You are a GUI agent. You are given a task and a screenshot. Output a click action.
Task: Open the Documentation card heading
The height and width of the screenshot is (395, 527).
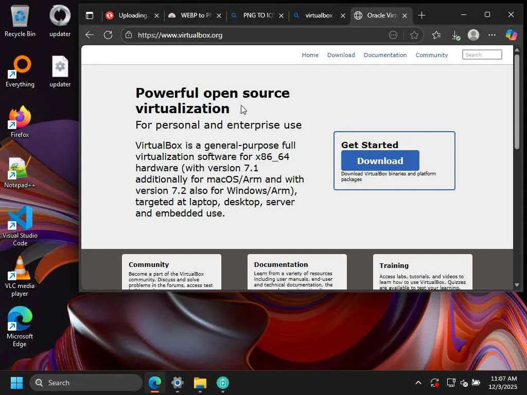click(x=281, y=265)
